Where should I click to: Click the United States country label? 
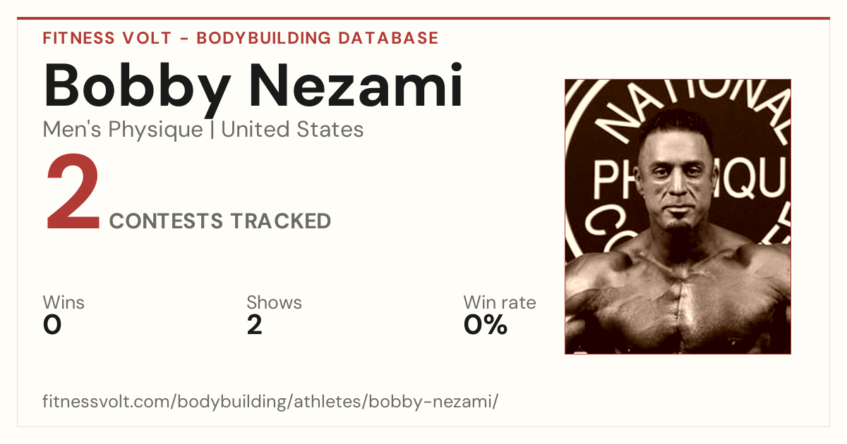coord(292,130)
